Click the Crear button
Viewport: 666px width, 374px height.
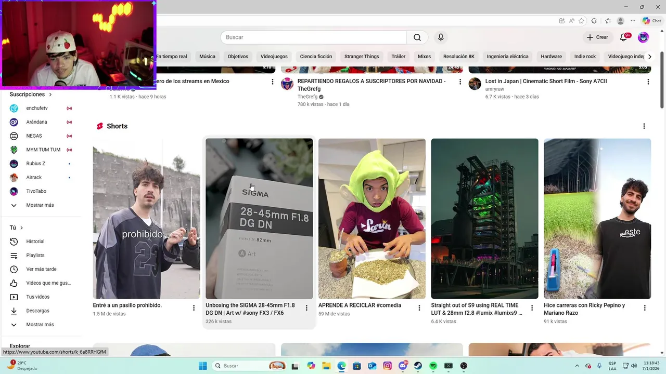[x=597, y=37]
